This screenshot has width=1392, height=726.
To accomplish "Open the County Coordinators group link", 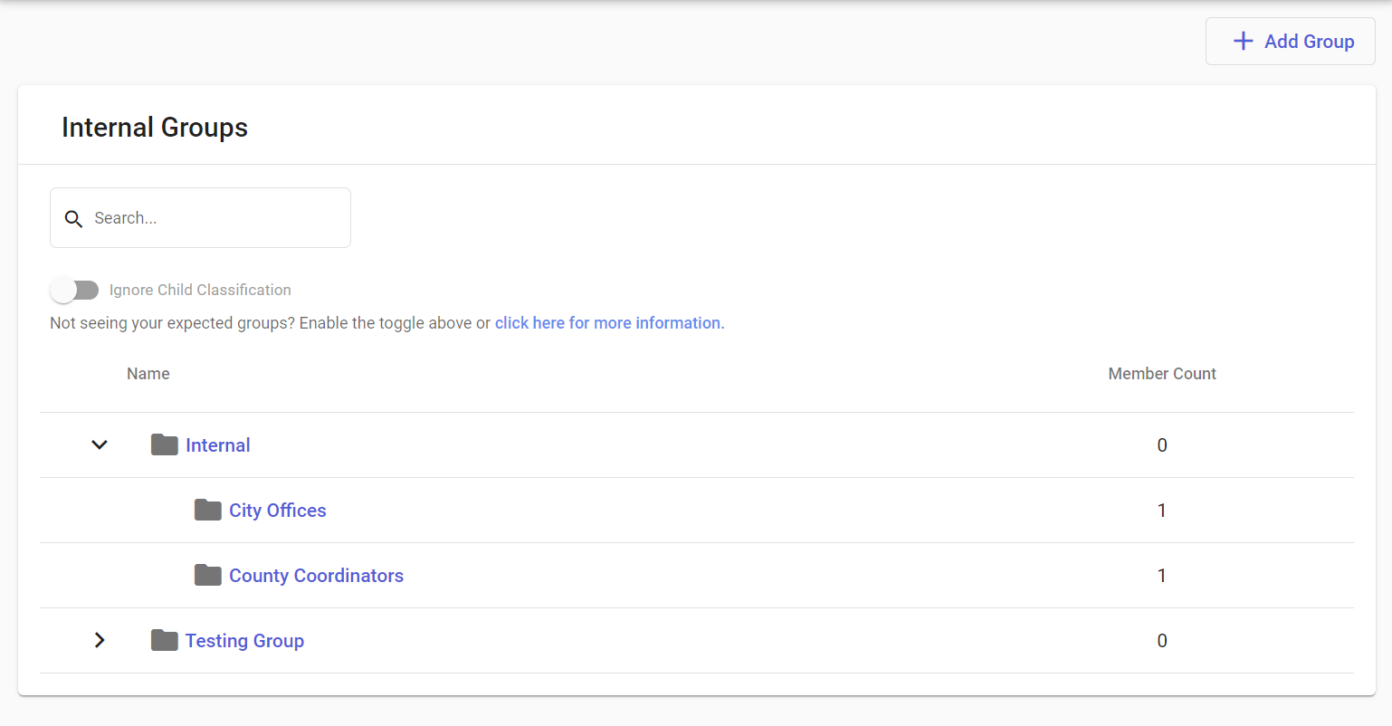I will click(317, 576).
